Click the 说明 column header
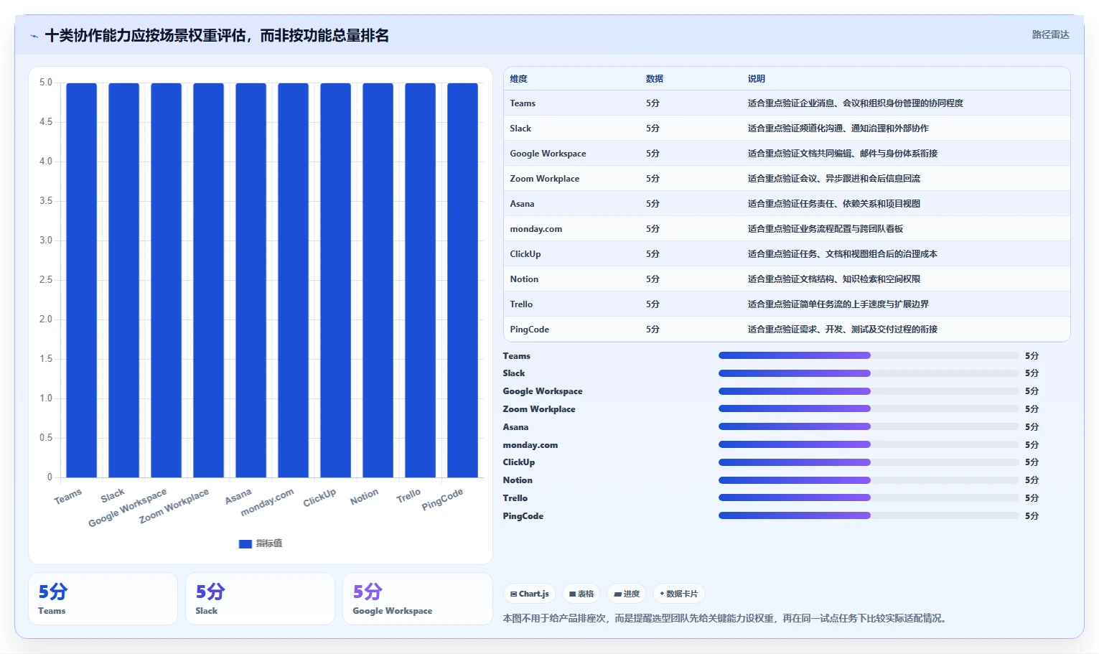The image size is (1099, 654). pyautogui.click(x=756, y=79)
